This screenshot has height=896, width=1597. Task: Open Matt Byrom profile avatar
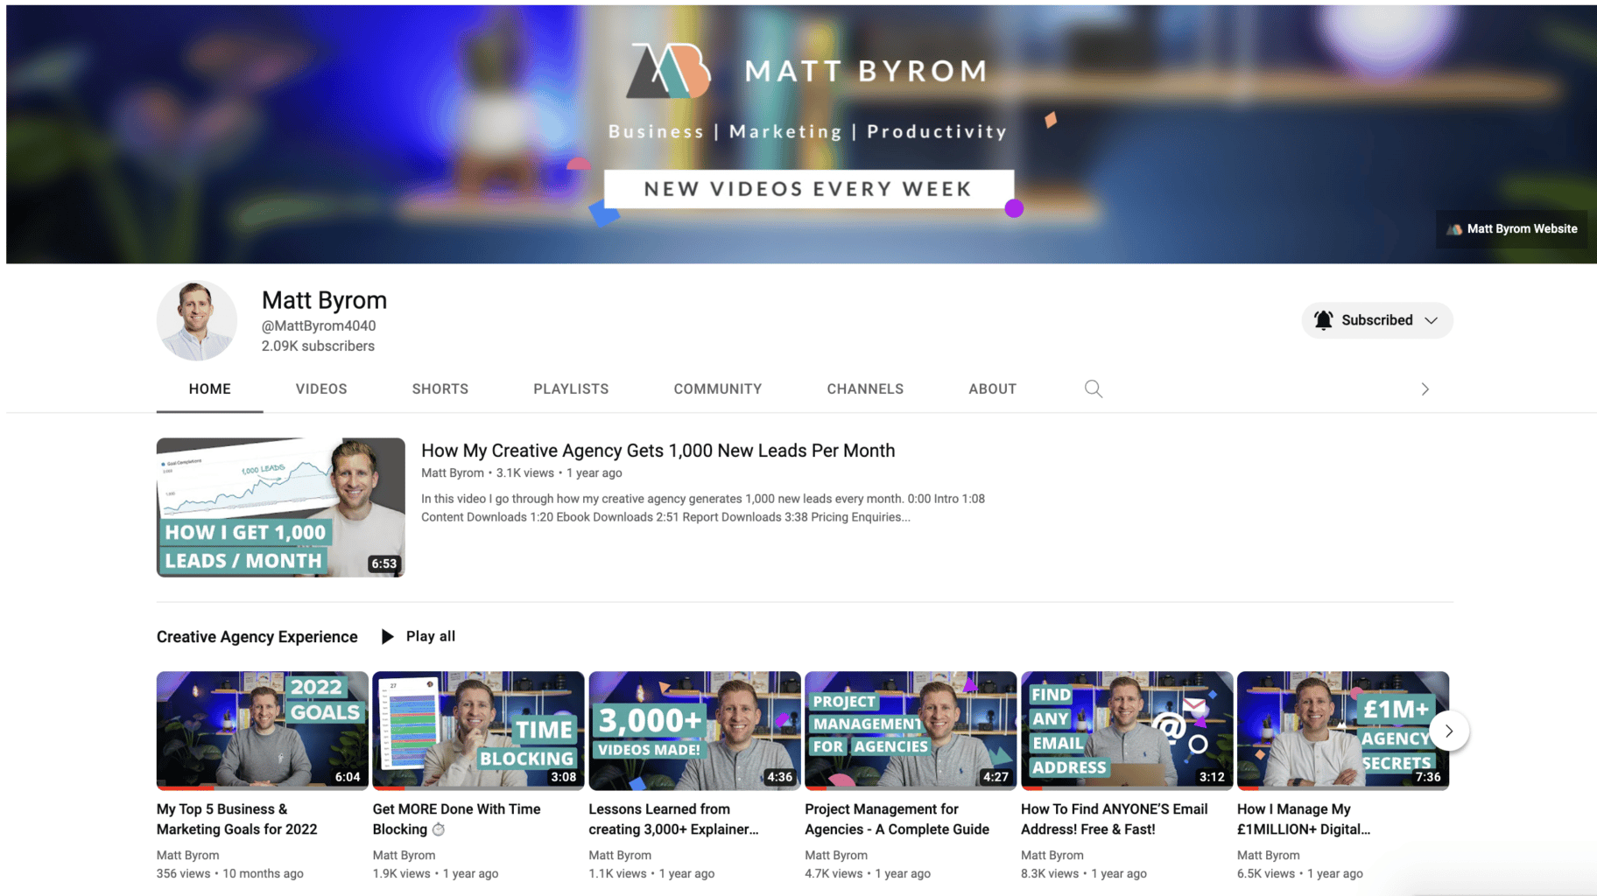click(197, 320)
